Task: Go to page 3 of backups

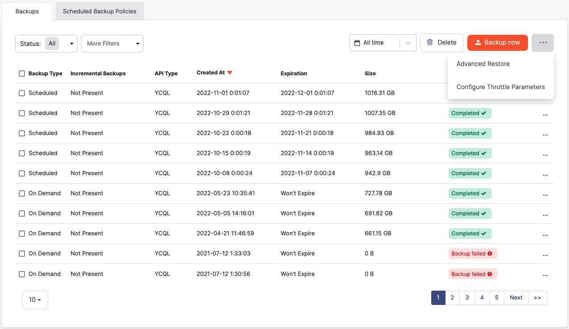Action: click(467, 298)
